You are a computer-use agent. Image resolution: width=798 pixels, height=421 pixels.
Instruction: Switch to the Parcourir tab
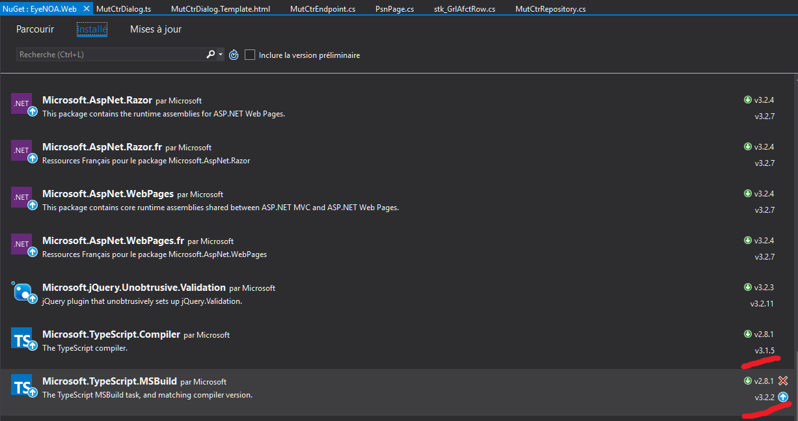pyautogui.click(x=34, y=29)
